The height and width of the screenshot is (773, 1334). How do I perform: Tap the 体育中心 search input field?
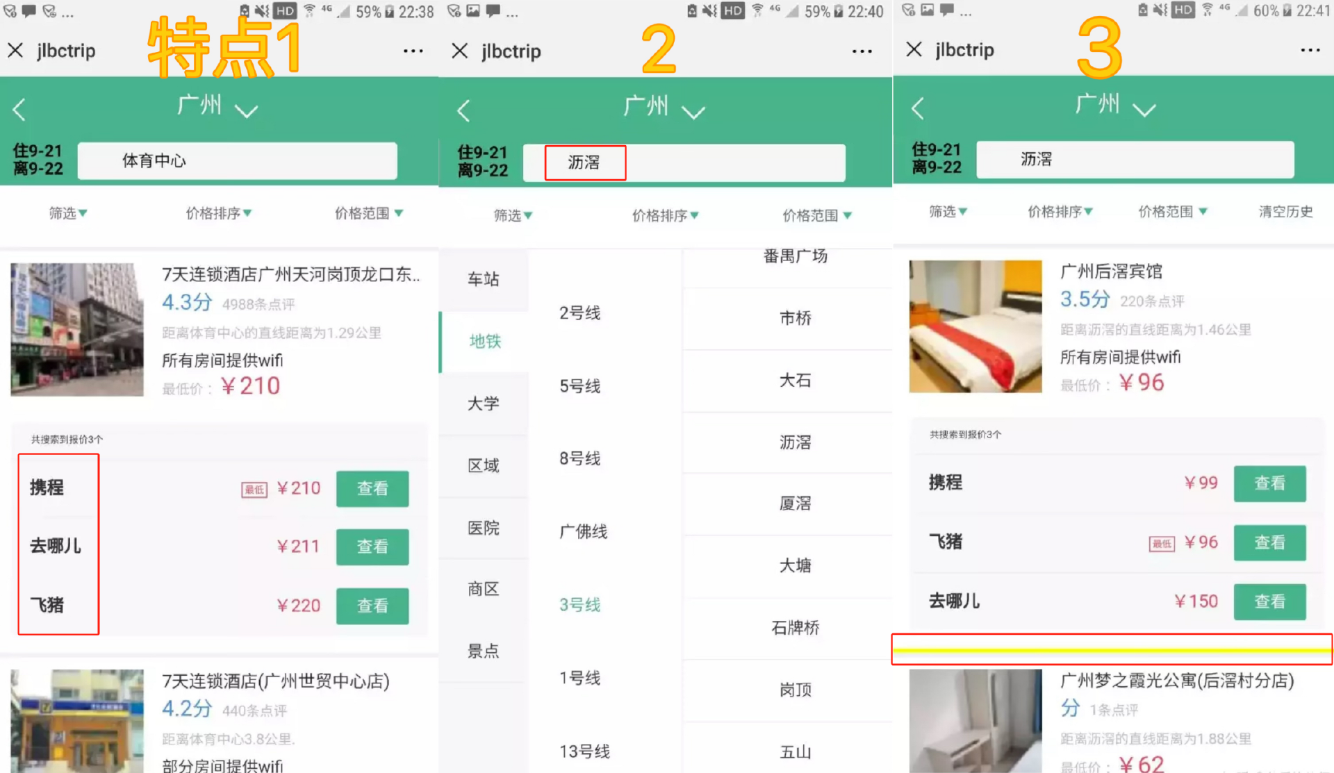pyautogui.click(x=237, y=160)
